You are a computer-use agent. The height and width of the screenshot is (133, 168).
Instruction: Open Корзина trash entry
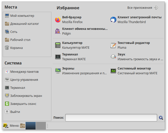click(16, 48)
